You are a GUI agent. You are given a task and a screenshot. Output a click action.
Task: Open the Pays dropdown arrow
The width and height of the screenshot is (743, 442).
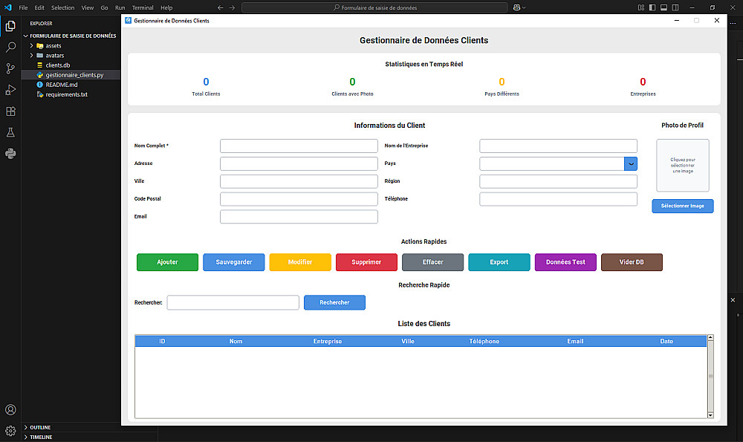point(631,164)
